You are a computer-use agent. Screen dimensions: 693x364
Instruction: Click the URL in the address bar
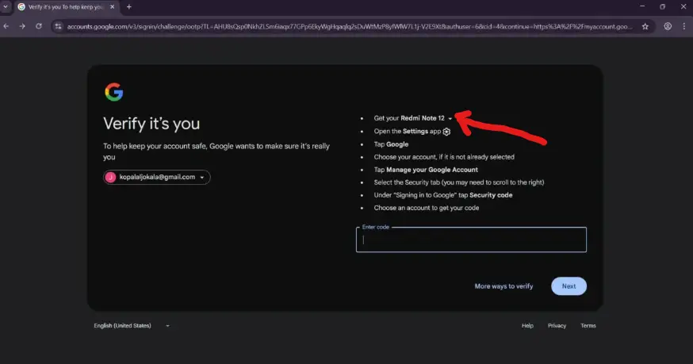click(x=350, y=26)
